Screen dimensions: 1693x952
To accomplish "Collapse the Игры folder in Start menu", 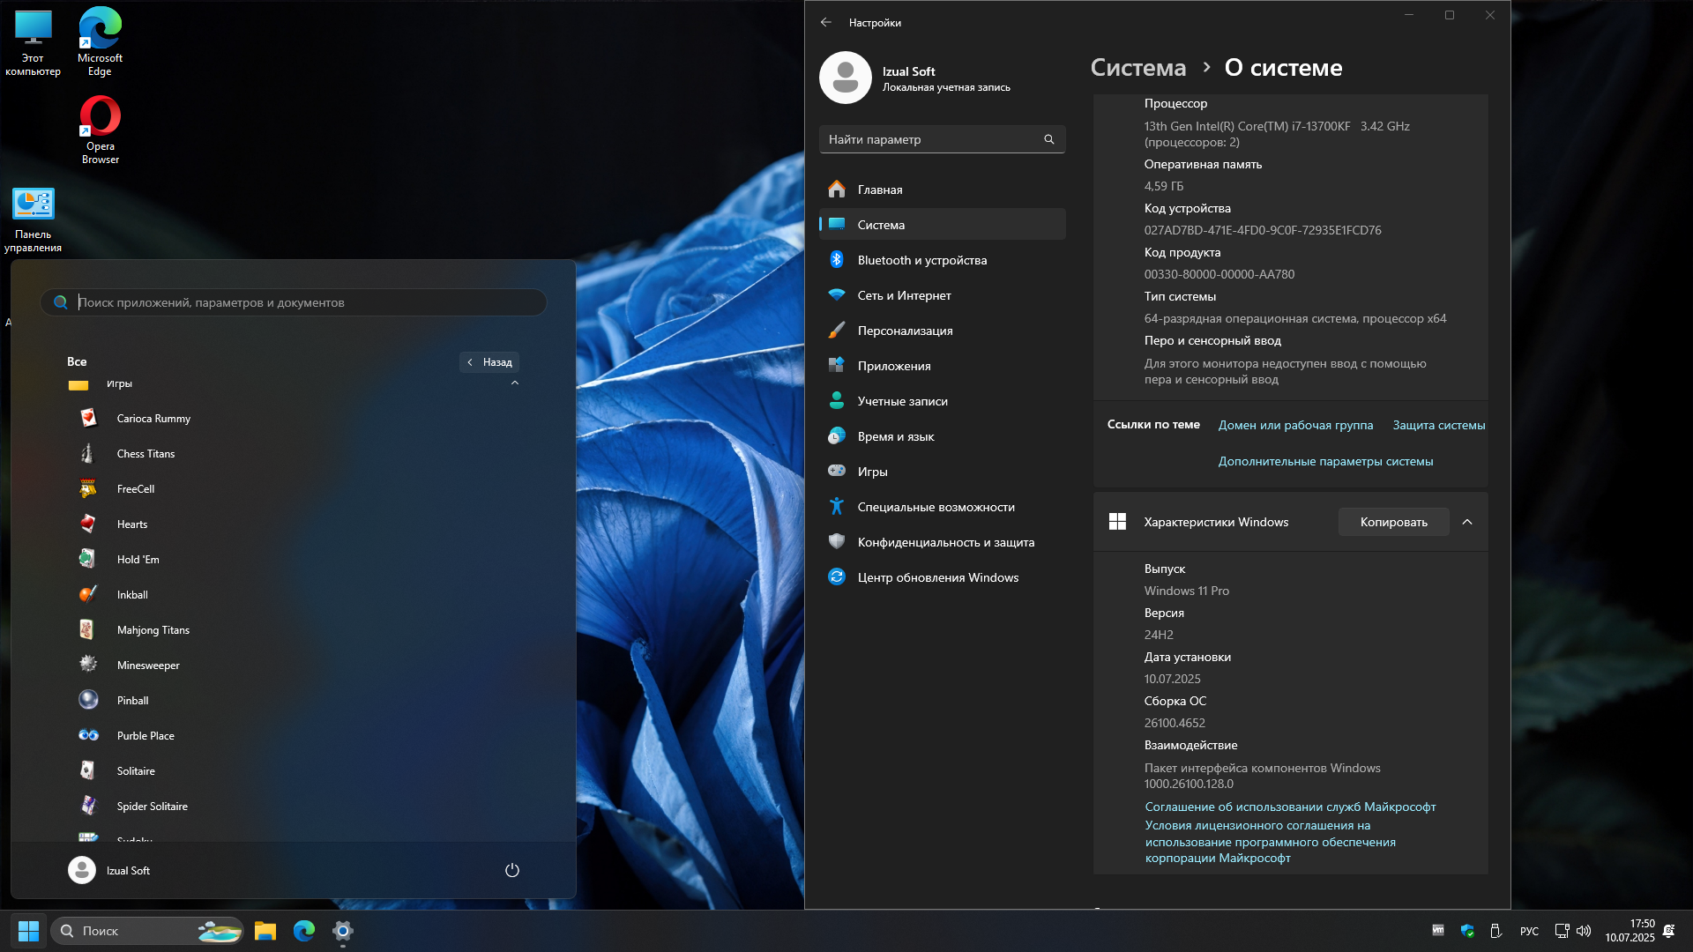I will coord(515,383).
